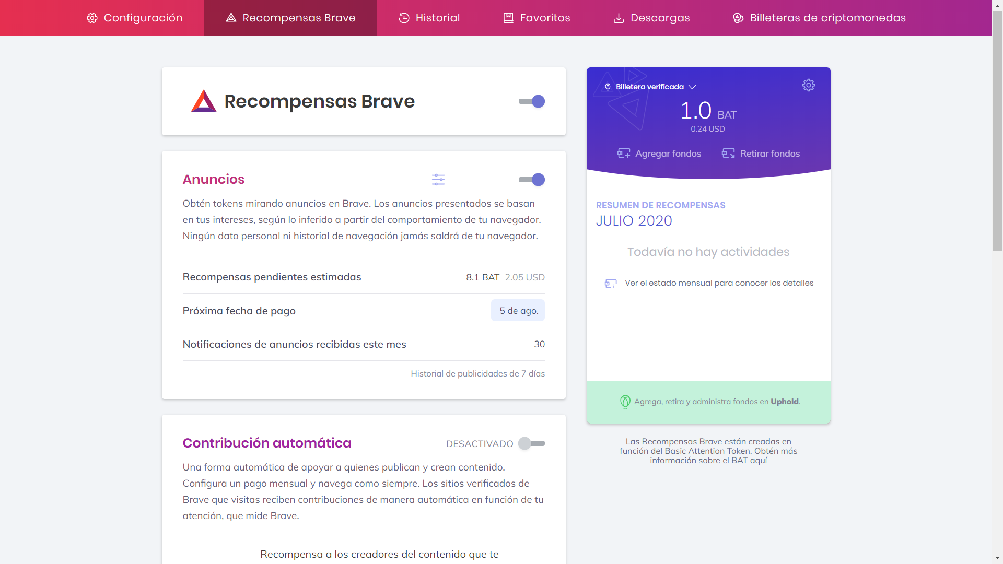Disable the main Recompensas Brave toggle

tap(532, 101)
